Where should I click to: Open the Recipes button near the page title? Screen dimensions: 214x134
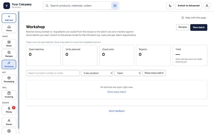coord(182,27)
